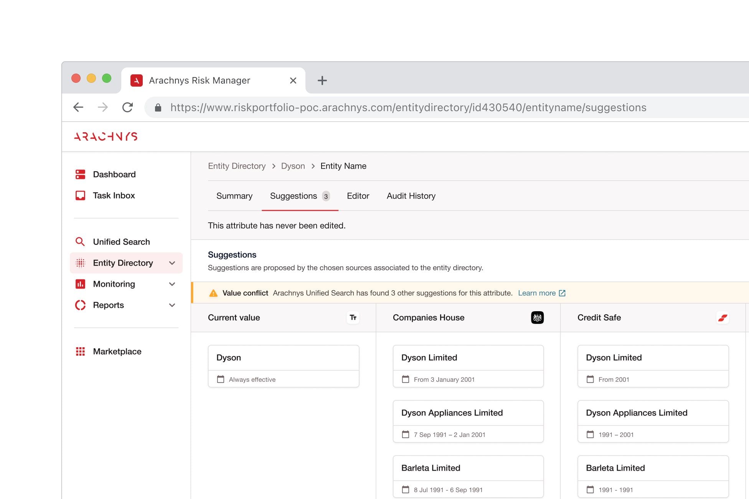Switch to the Summary tab
Screen dimensions: 749x499
234,196
